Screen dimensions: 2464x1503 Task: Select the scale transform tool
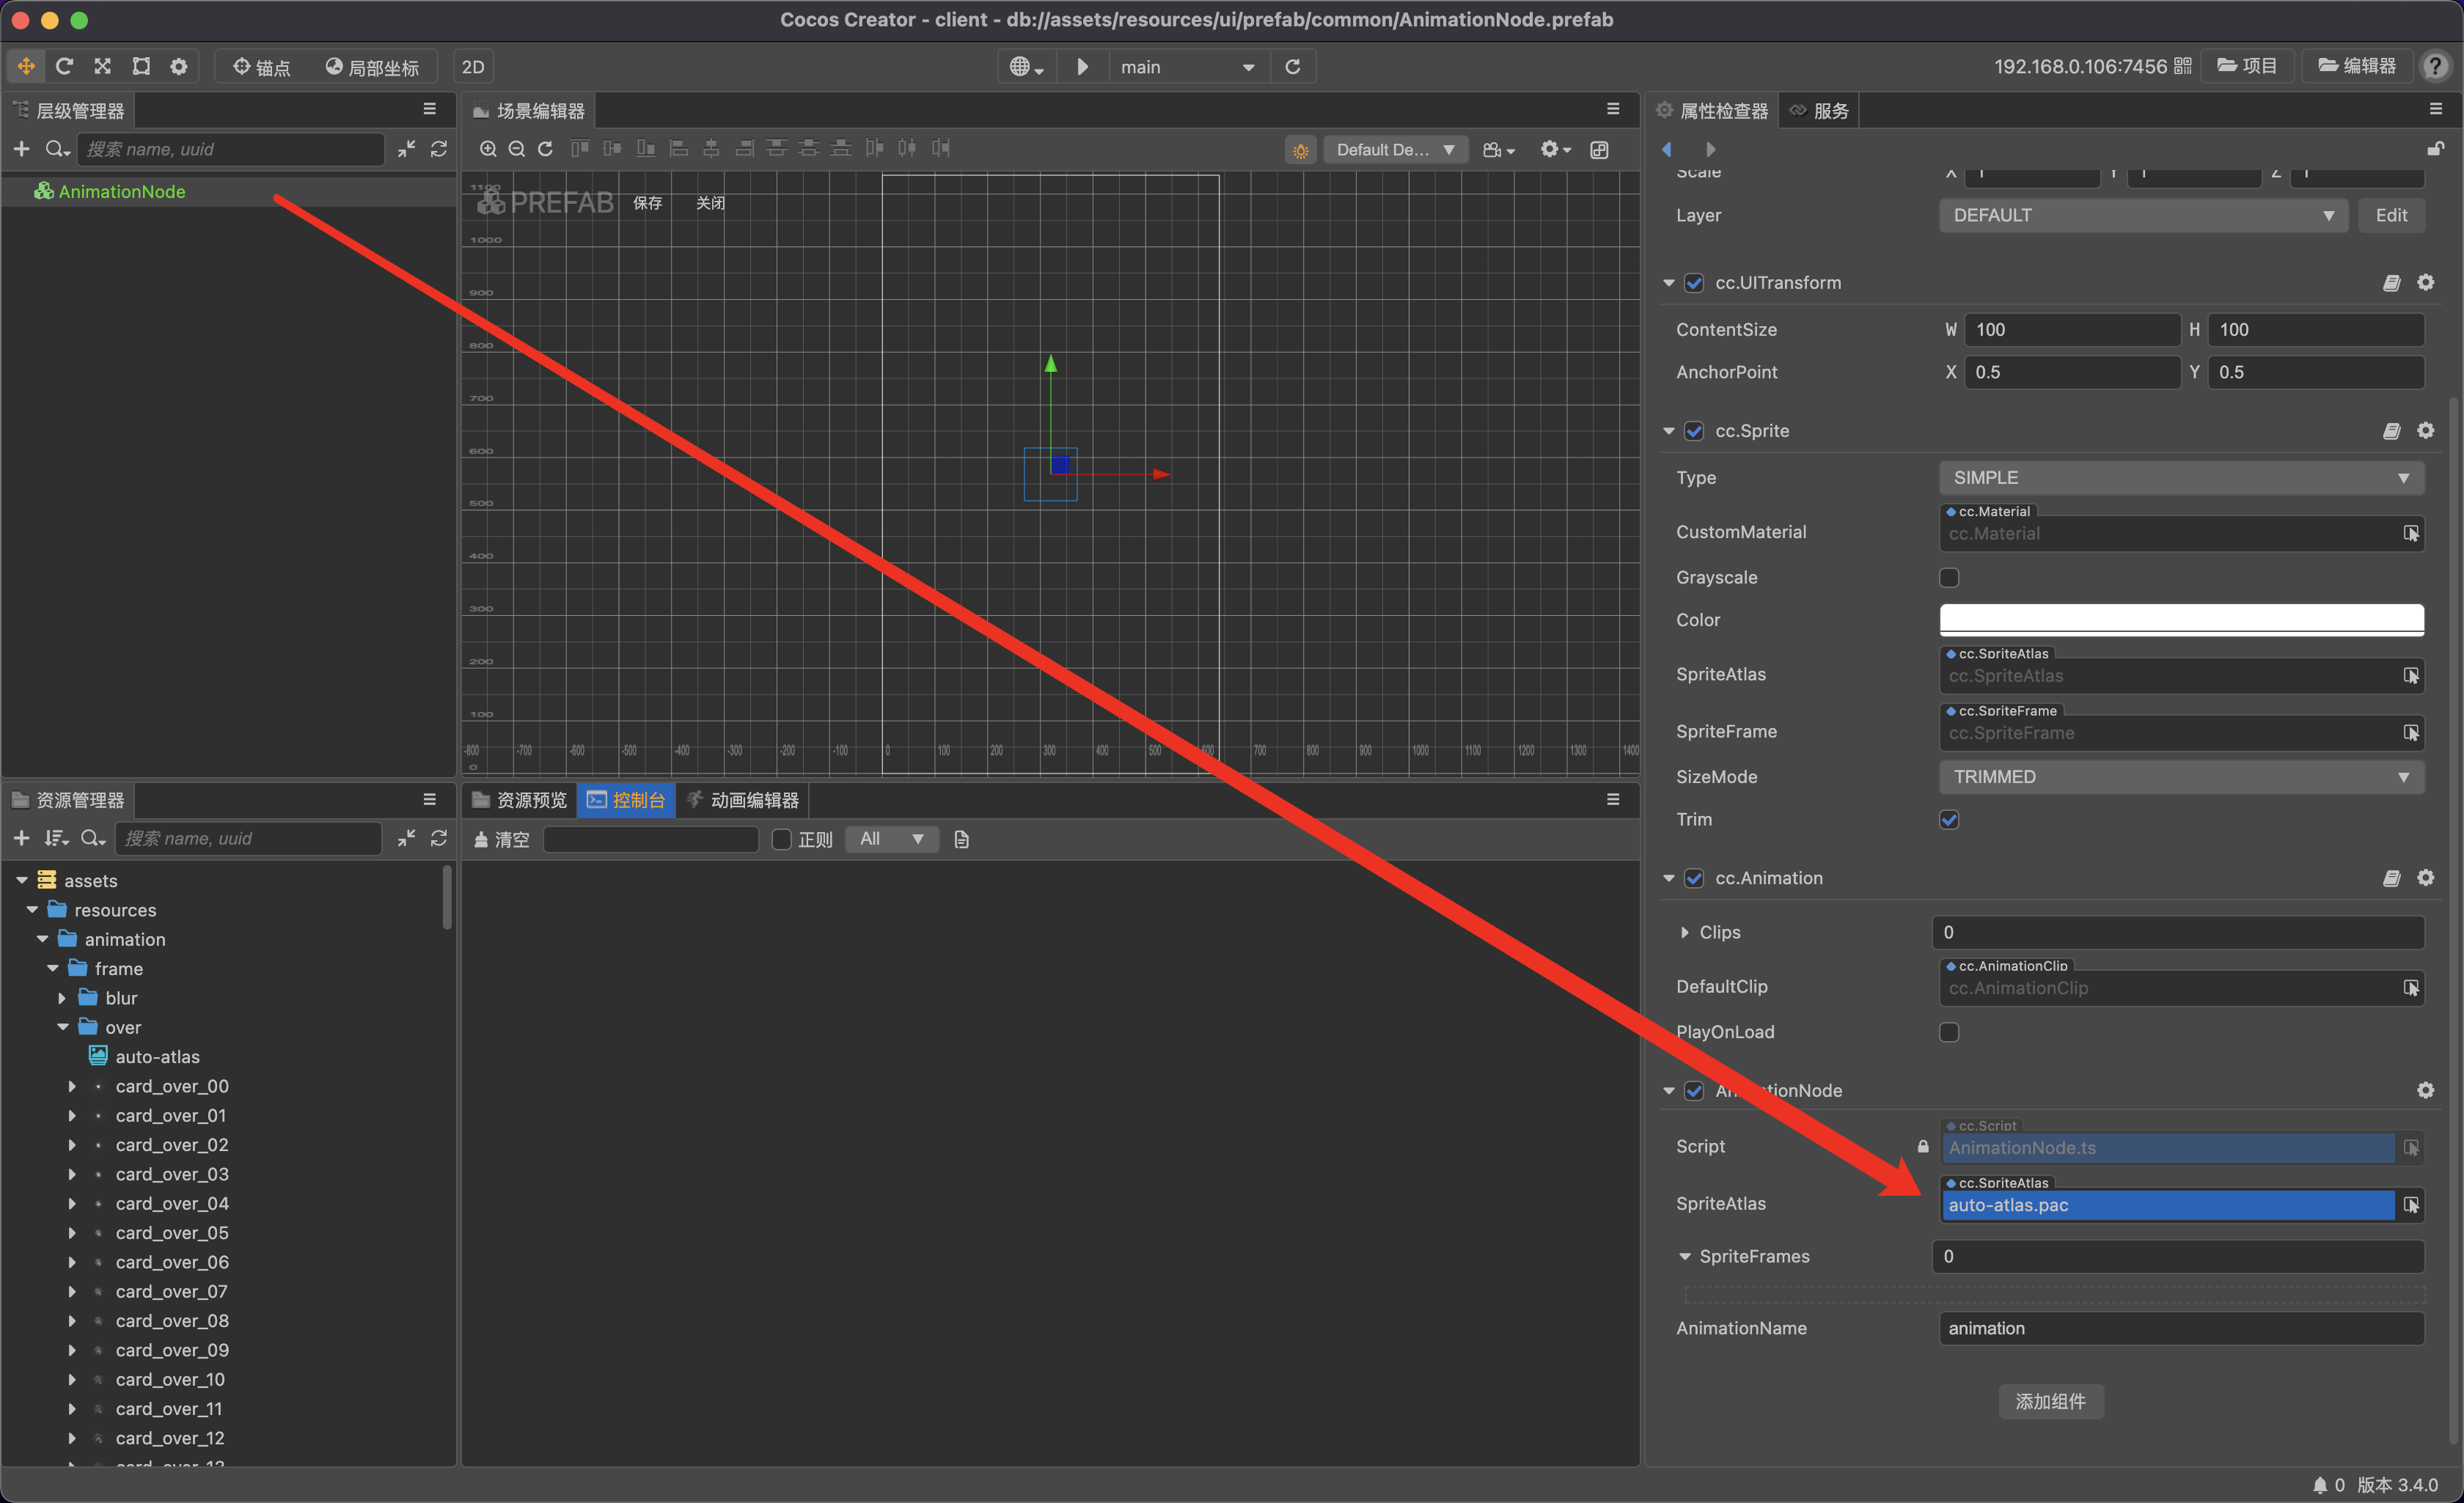pyautogui.click(x=102, y=66)
